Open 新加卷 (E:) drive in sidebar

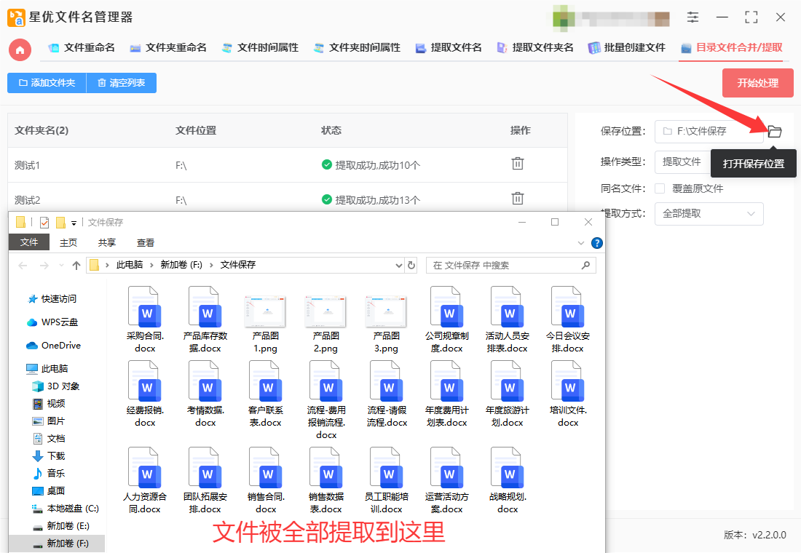60,526
